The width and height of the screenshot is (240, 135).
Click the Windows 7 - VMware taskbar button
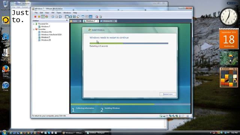tap(73, 133)
